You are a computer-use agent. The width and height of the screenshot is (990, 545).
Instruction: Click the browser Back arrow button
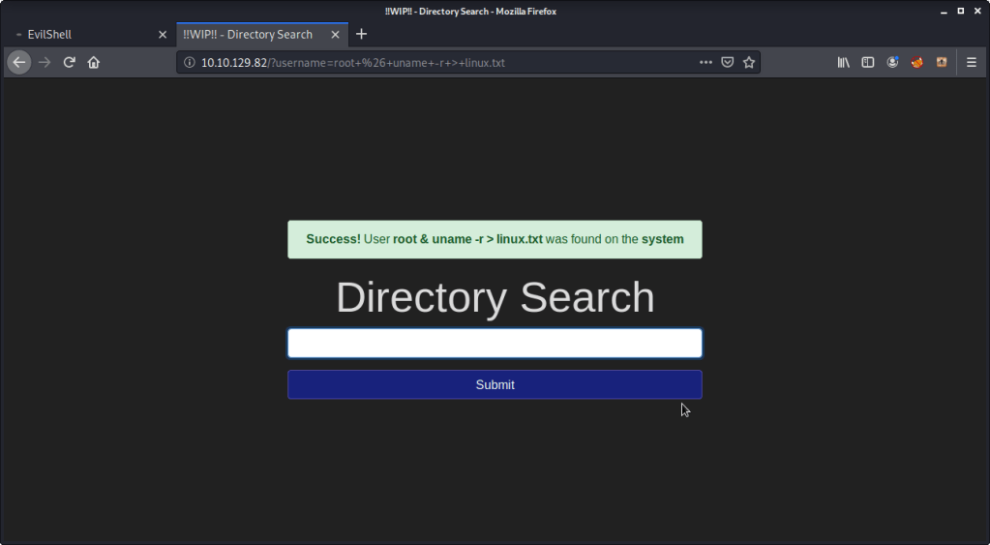coord(18,62)
